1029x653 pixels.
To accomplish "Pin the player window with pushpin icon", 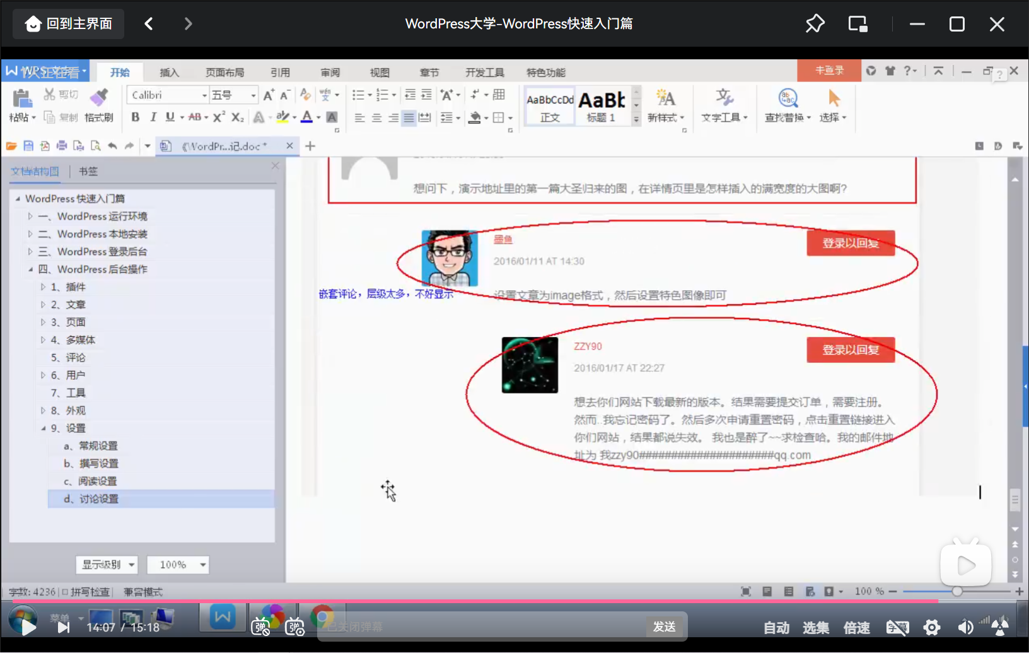I will coord(815,24).
